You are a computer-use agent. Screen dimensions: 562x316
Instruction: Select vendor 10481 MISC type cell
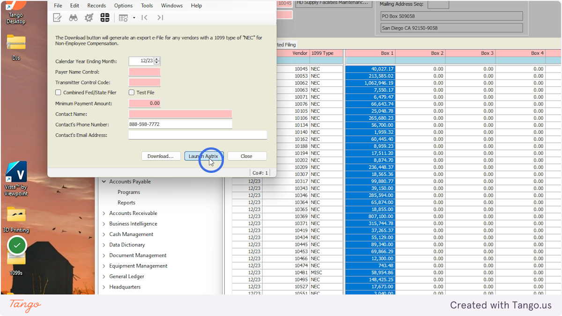[x=326, y=272]
